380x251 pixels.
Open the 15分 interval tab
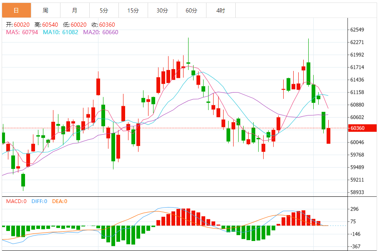coord(133,10)
